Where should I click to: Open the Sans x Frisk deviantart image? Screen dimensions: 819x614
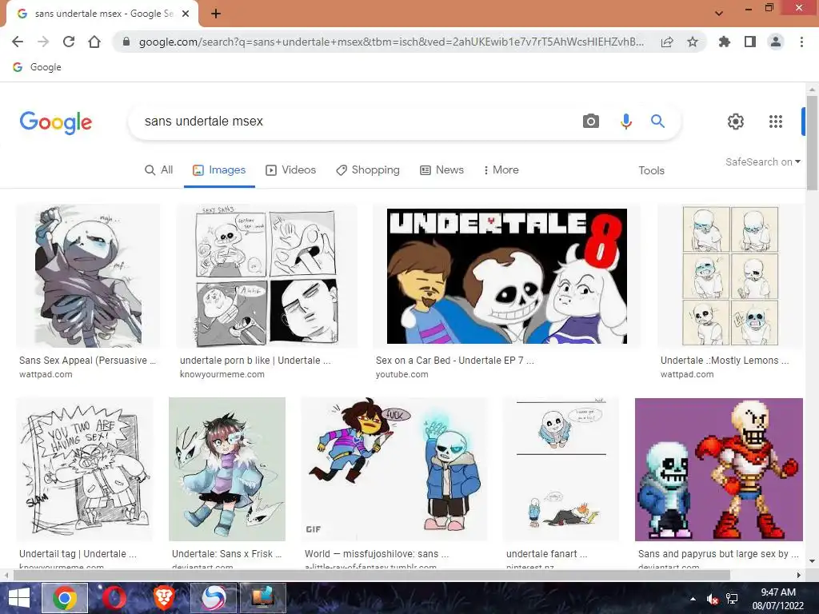[x=227, y=469]
